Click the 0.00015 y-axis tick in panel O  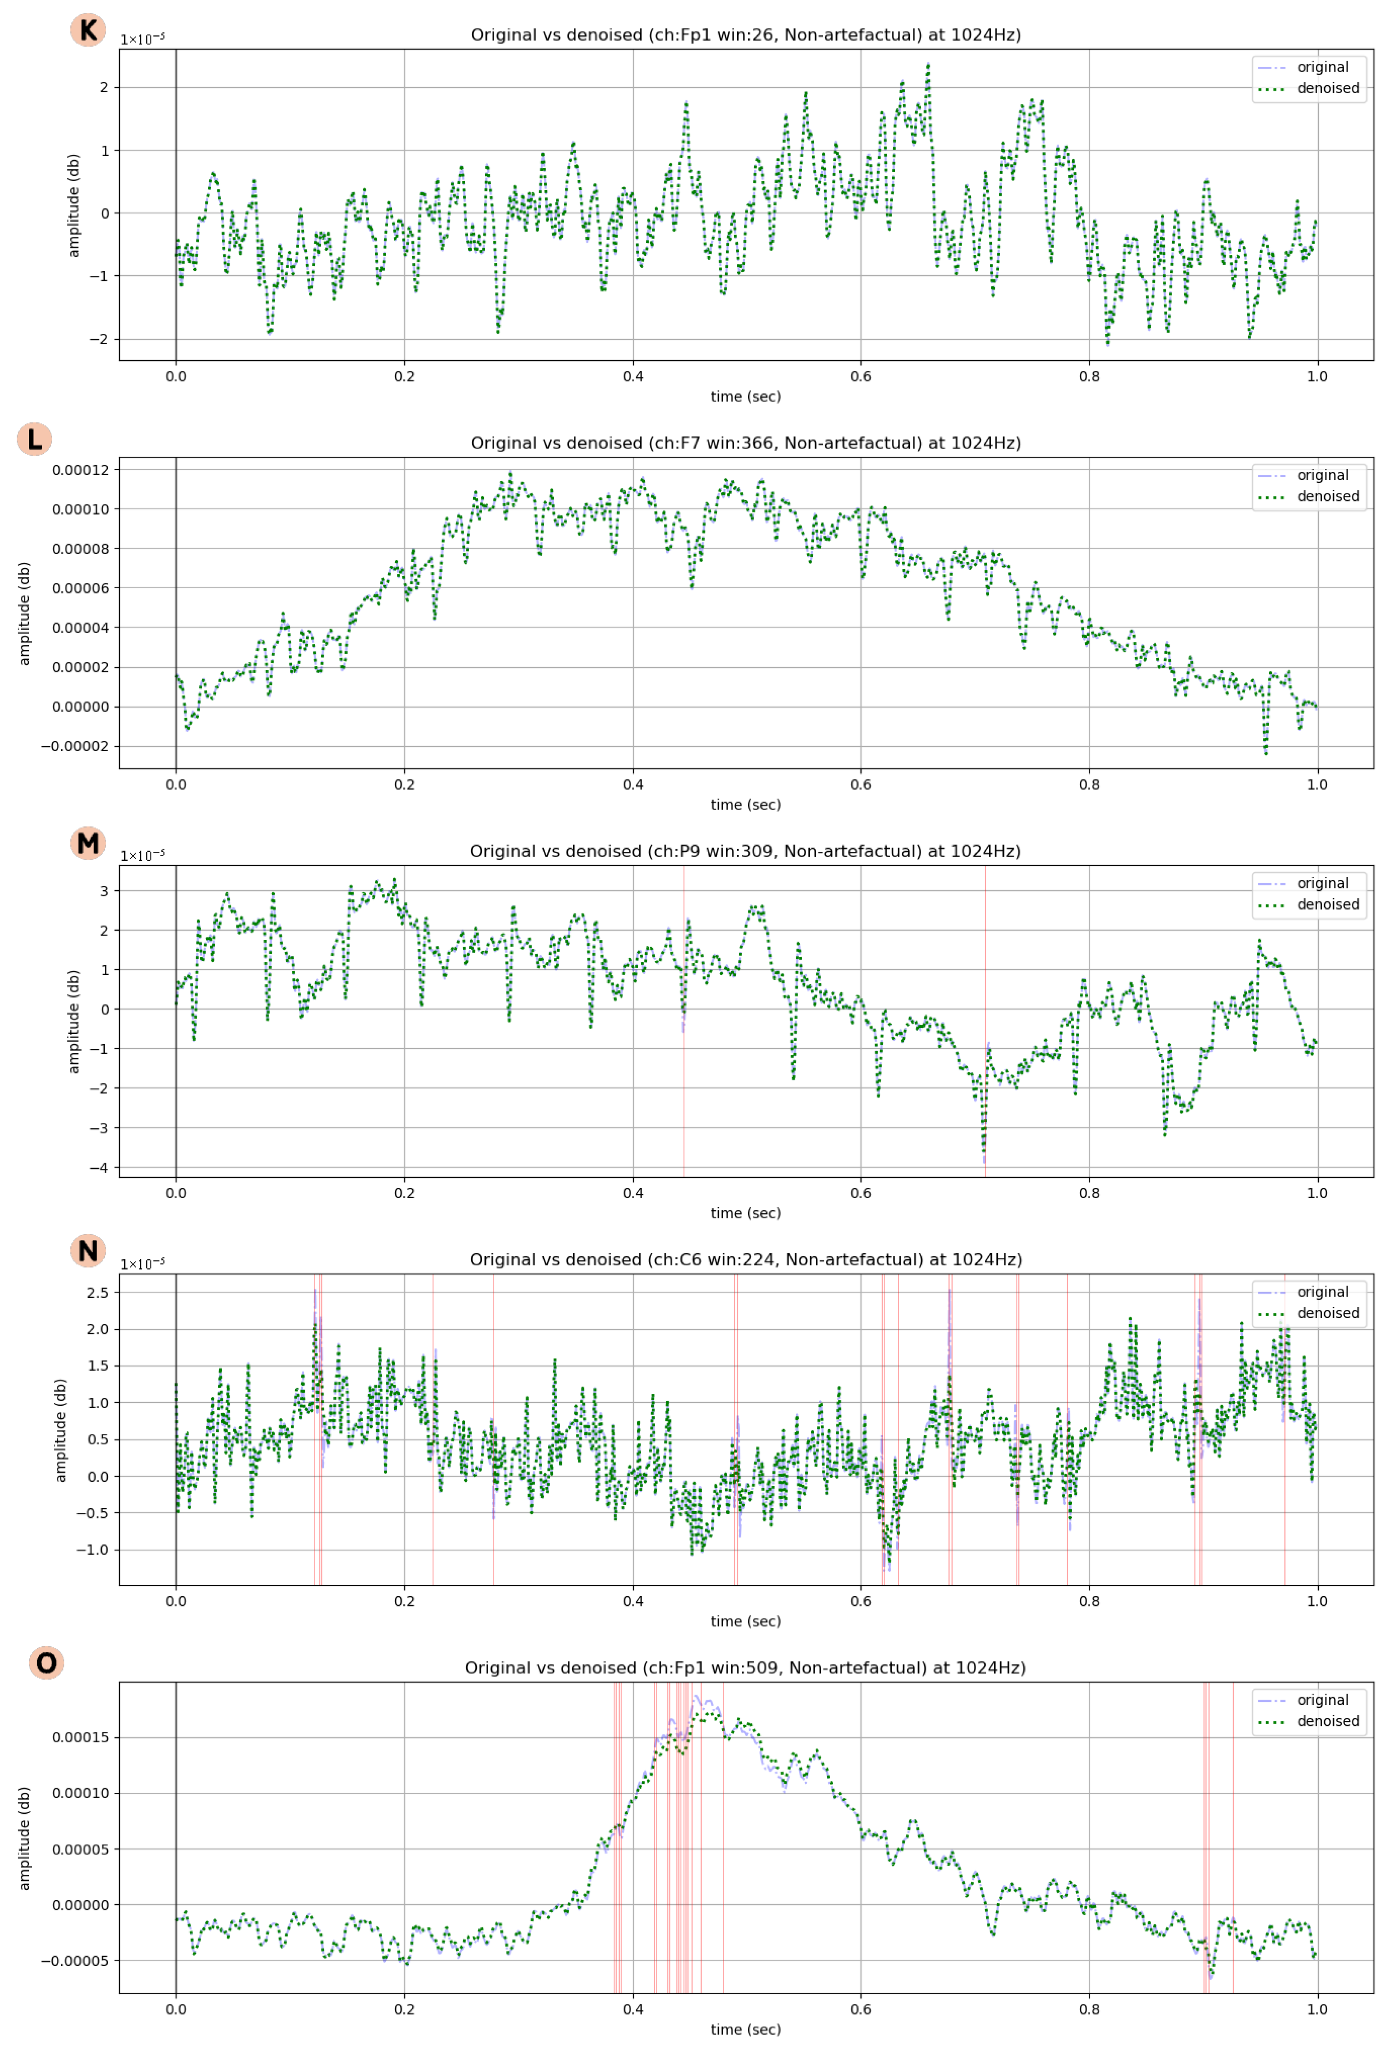pos(80,1738)
